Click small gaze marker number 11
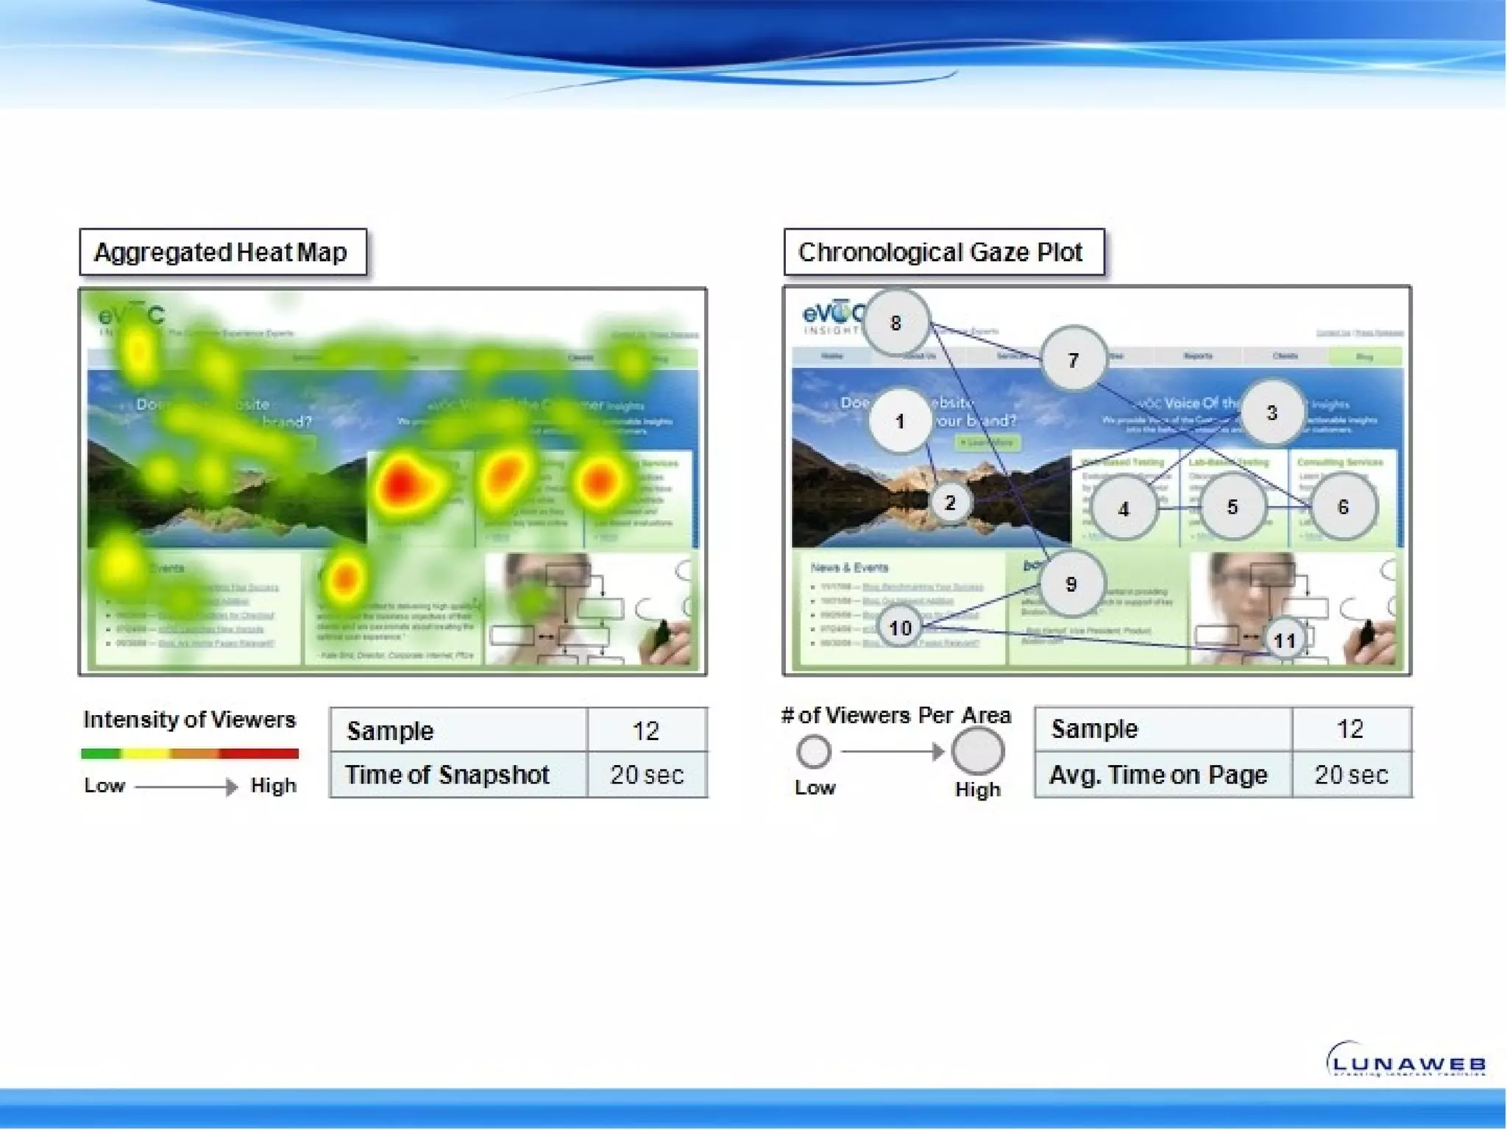Image resolution: width=1507 pixels, height=1130 pixels. [1285, 640]
